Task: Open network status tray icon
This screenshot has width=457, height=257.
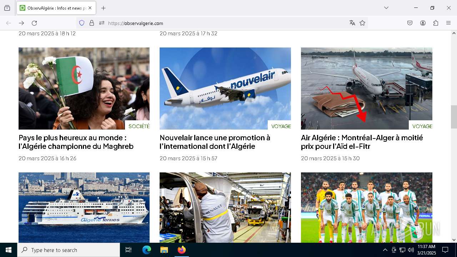Action: [402, 250]
